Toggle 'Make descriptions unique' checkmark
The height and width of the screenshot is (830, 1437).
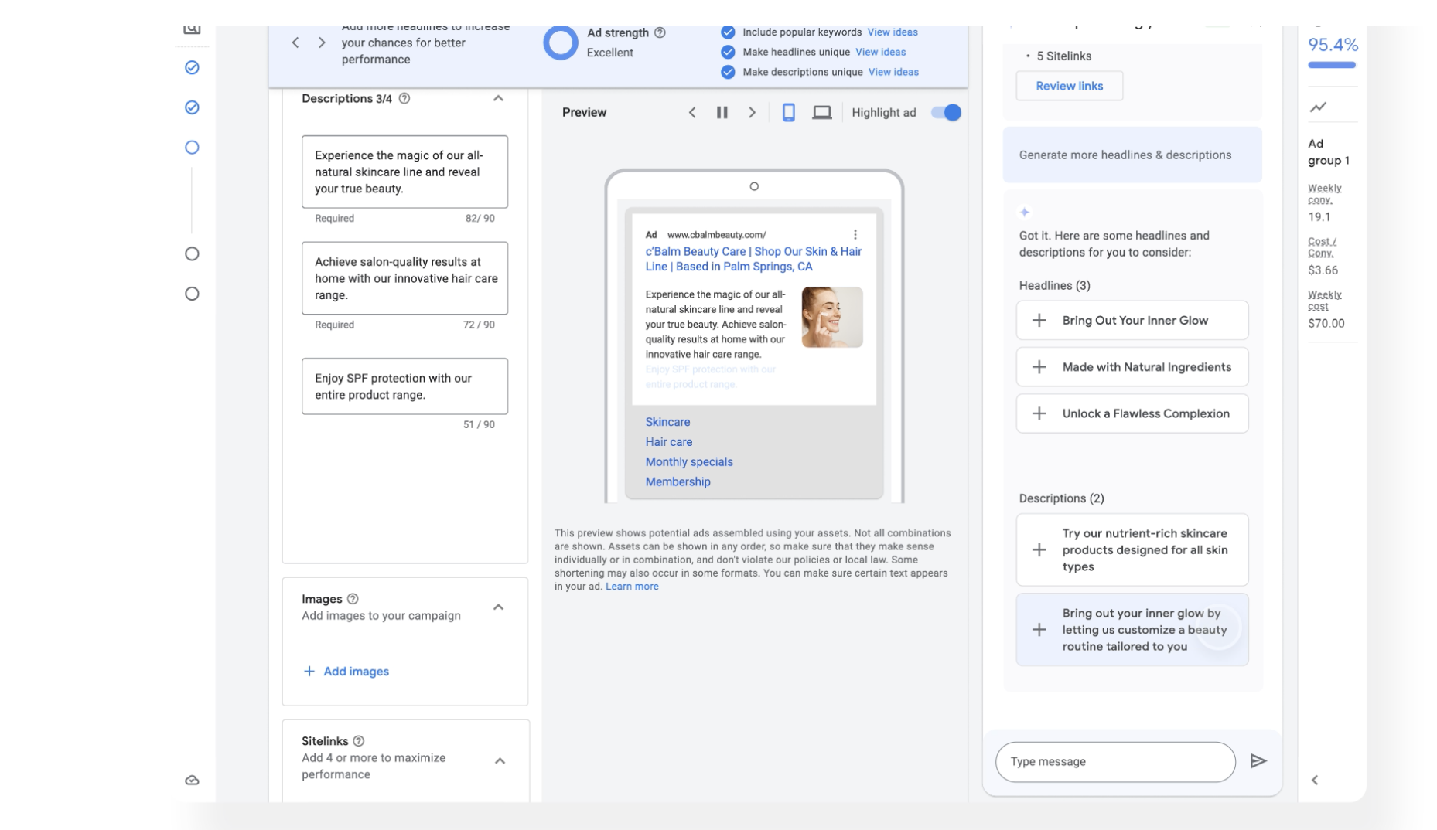728,73
